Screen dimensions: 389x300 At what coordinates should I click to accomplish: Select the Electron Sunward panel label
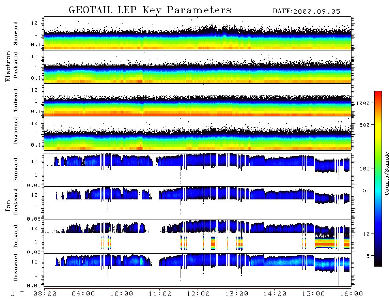(16, 33)
